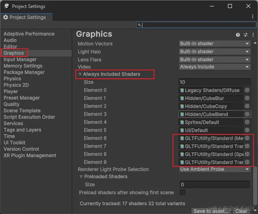Click the settings search field
Screen dimensions: 258x214
(196, 25)
